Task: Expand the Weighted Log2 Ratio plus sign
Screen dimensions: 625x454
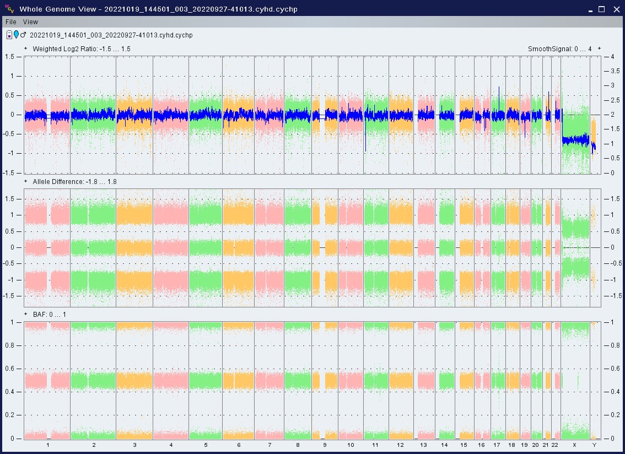Action: click(x=26, y=48)
